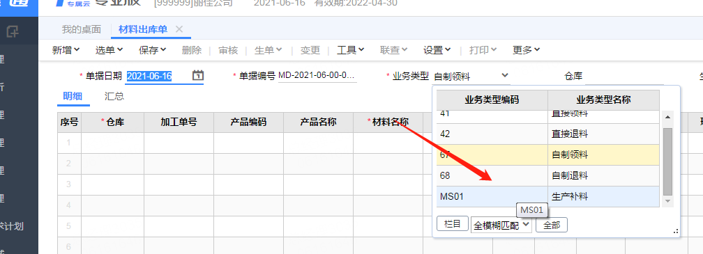Screen dimensions: 703x254
Task: Switch to 汇总 tab
Action: (114, 96)
